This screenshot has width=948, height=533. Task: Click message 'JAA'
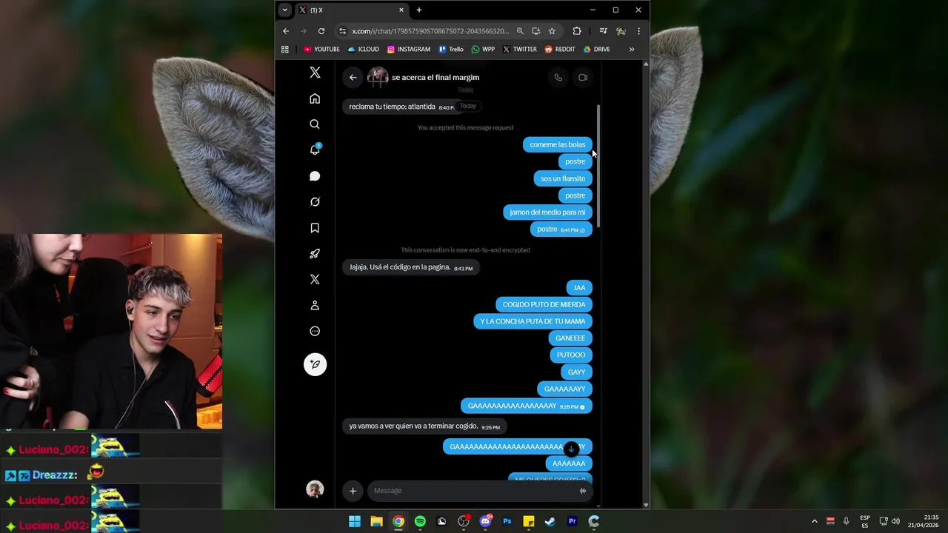(579, 288)
